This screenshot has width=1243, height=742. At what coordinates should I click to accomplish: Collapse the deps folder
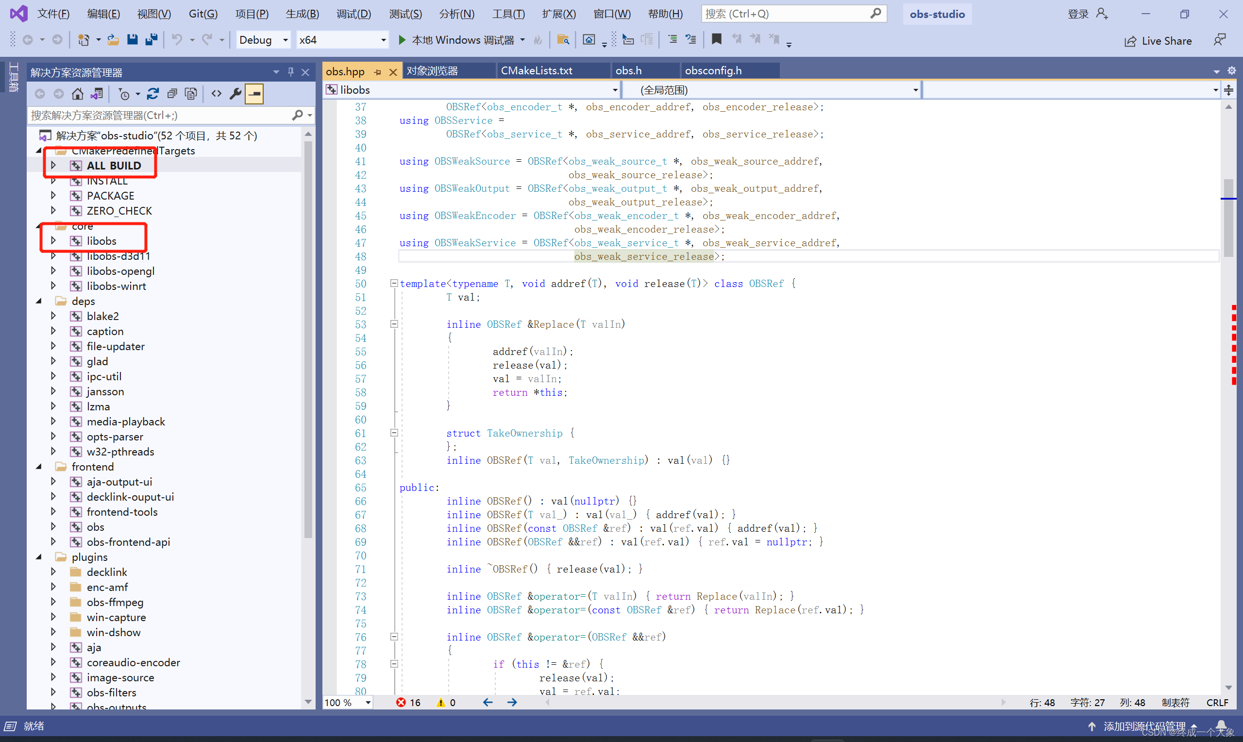39,301
